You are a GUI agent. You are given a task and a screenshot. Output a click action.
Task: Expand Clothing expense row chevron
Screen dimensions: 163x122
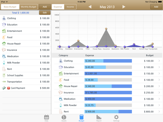pyautogui.click(x=159, y=61)
